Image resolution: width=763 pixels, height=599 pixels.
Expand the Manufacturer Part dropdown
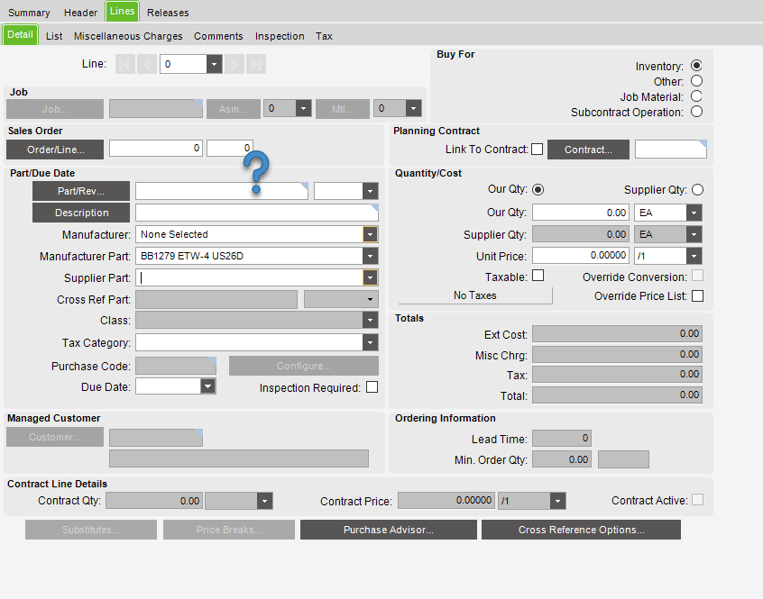(x=370, y=256)
